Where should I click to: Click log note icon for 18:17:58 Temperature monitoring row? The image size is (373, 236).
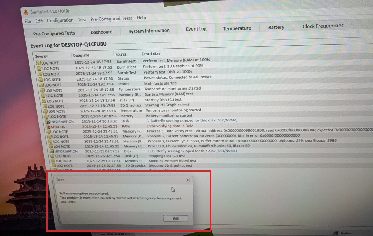(x=43, y=90)
